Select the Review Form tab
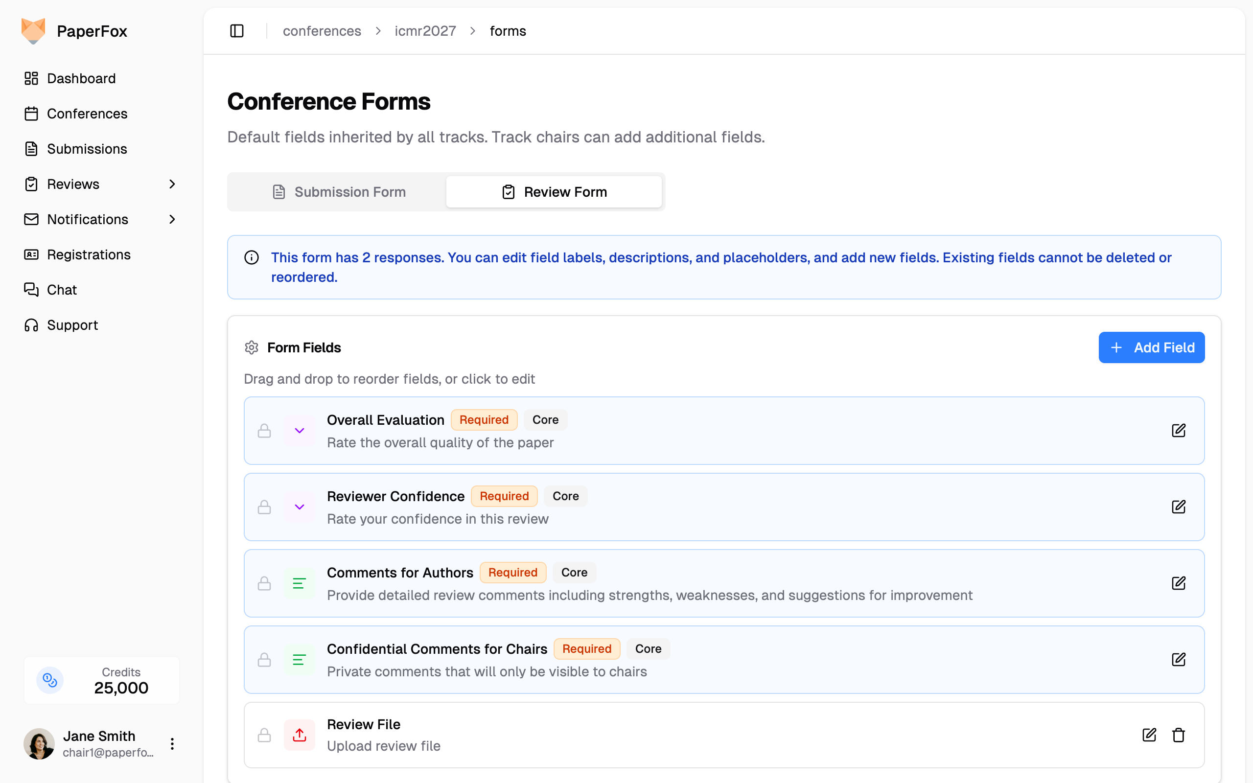 554,192
